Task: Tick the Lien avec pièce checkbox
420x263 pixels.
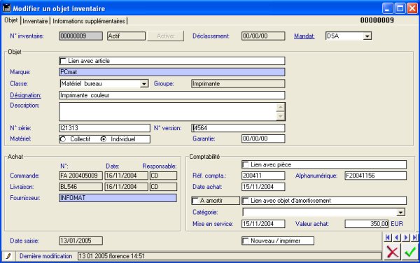Action: 246,165
